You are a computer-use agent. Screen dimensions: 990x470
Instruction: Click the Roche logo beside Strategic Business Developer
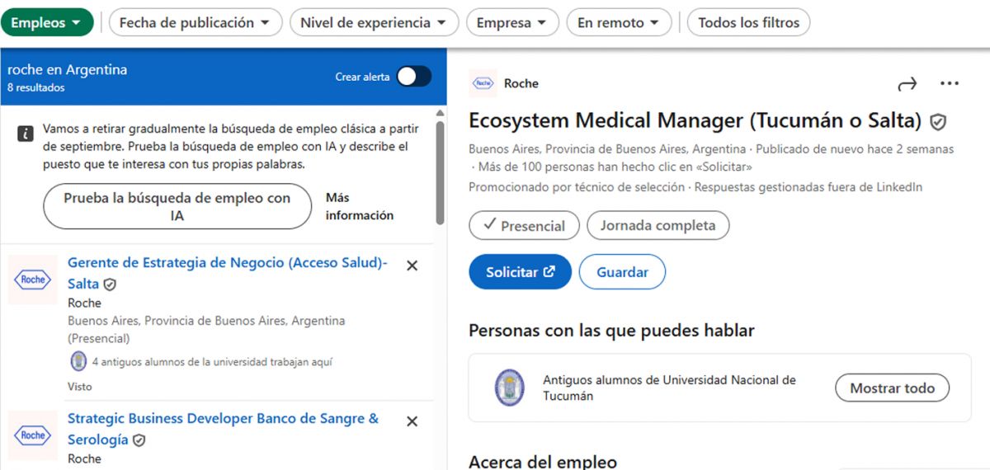click(x=33, y=435)
